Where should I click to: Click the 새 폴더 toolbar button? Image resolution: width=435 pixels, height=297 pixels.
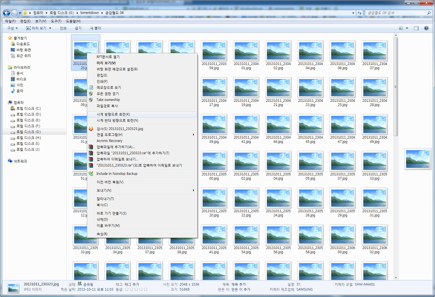pyautogui.click(x=96, y=28)
